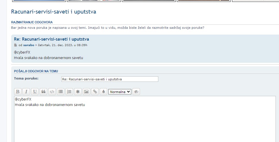The width and height of the screenshot is (279, 142).
Task: Click RAZMATRANJE ODGOVORA heading text
Action: [32, 22]
